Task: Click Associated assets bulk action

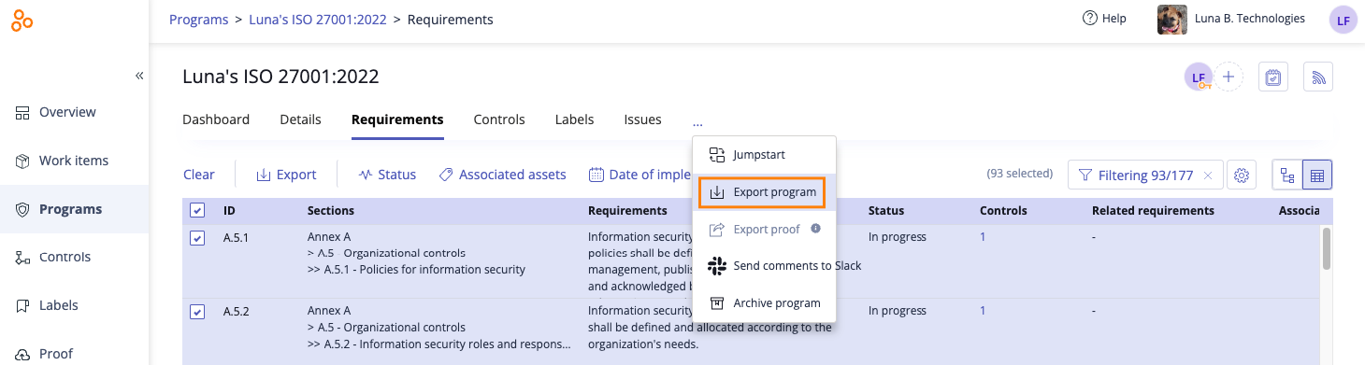Action: coord(502,175)
